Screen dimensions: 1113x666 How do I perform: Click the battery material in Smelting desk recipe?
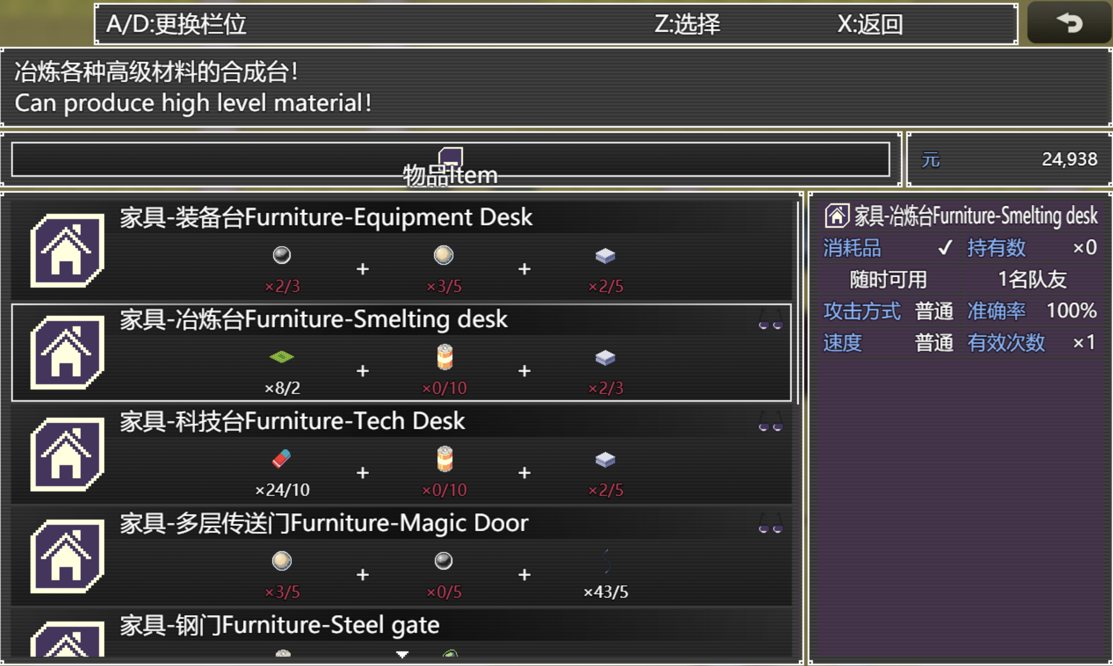[x=444, y=357]
